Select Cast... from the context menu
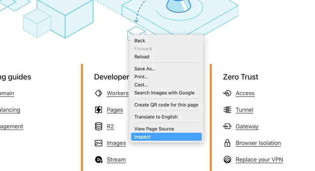 coord(167,85)
